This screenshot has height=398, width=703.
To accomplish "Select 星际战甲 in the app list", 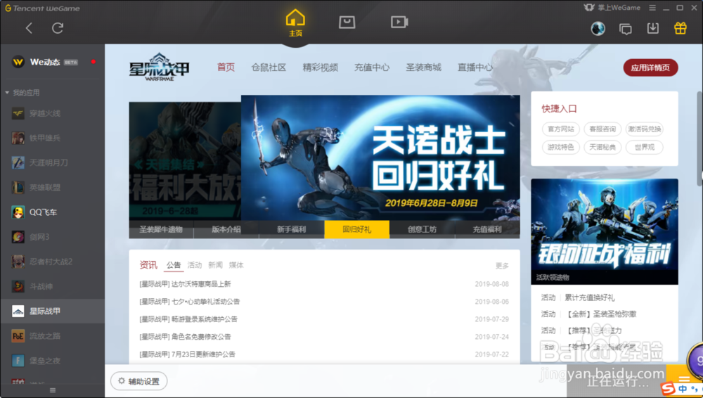I will tap(53, 311).
